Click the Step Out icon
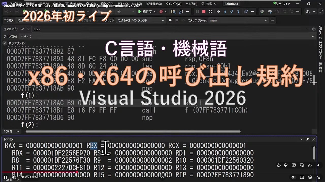The height and width of the screenshot is (182, 325). click(x=238, y=12)
